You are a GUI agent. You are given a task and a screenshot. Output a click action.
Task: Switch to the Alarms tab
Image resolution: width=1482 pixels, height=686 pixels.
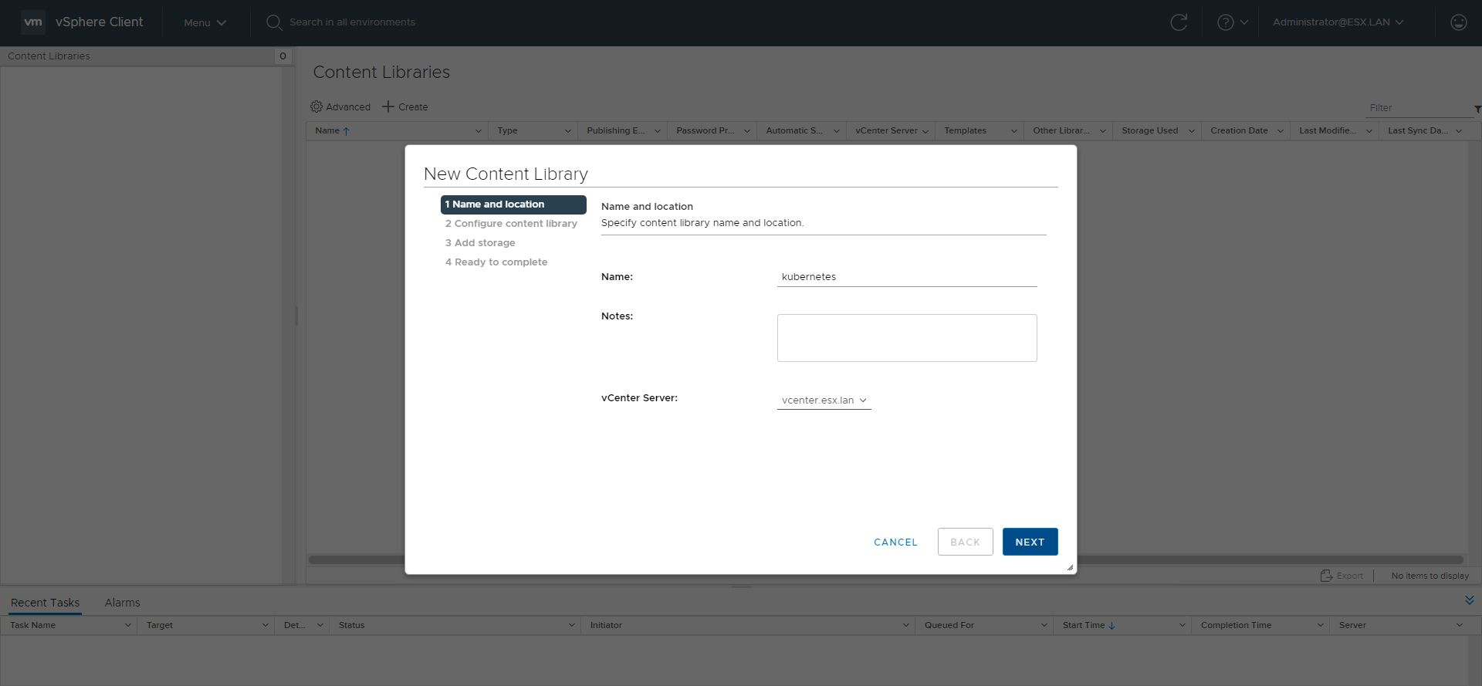click(122, 603)
